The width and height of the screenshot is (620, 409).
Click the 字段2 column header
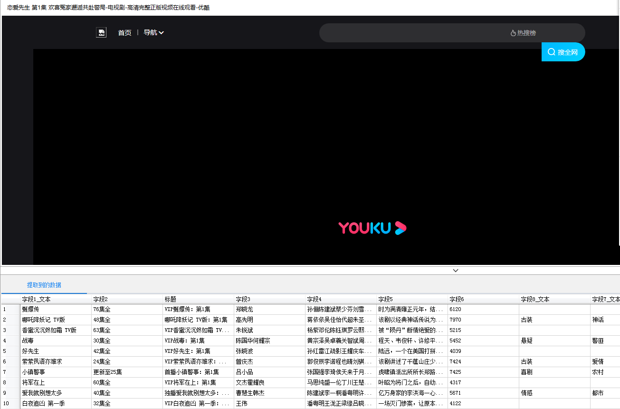(127, 299)
